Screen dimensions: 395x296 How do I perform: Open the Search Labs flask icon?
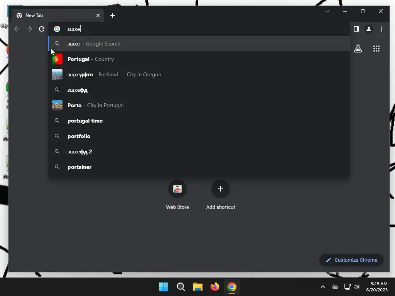[x=358, y=49]
